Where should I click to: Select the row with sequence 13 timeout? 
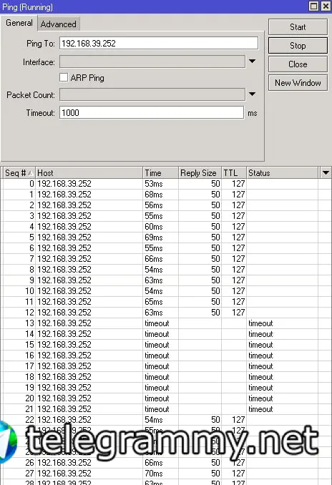point(160,323)
